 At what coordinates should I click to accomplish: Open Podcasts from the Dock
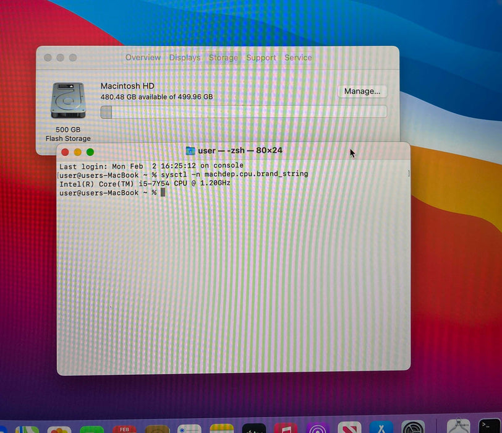318,427
